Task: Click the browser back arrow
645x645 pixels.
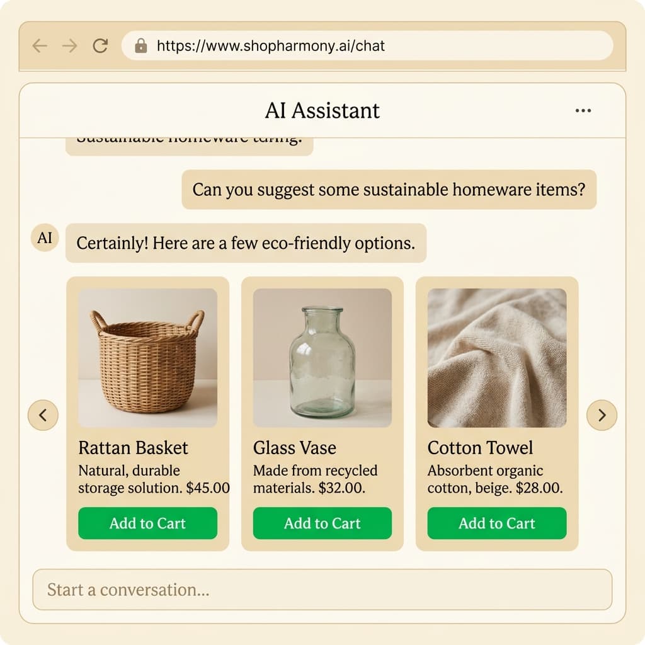Action: 39,45
